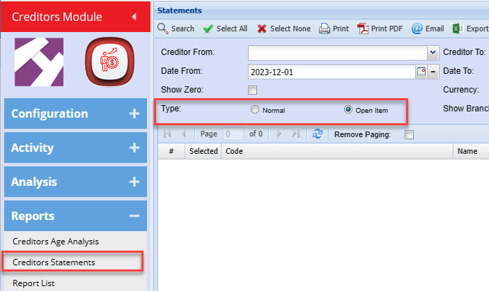
Task: Click the Print printer icon
Action: [325, 29]
